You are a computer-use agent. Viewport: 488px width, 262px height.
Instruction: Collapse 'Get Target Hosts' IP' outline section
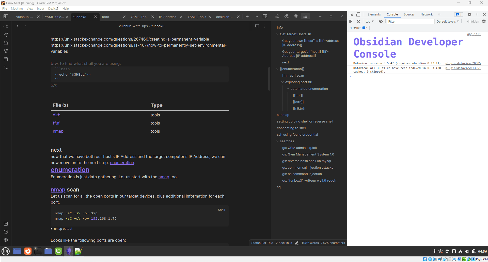277,34
